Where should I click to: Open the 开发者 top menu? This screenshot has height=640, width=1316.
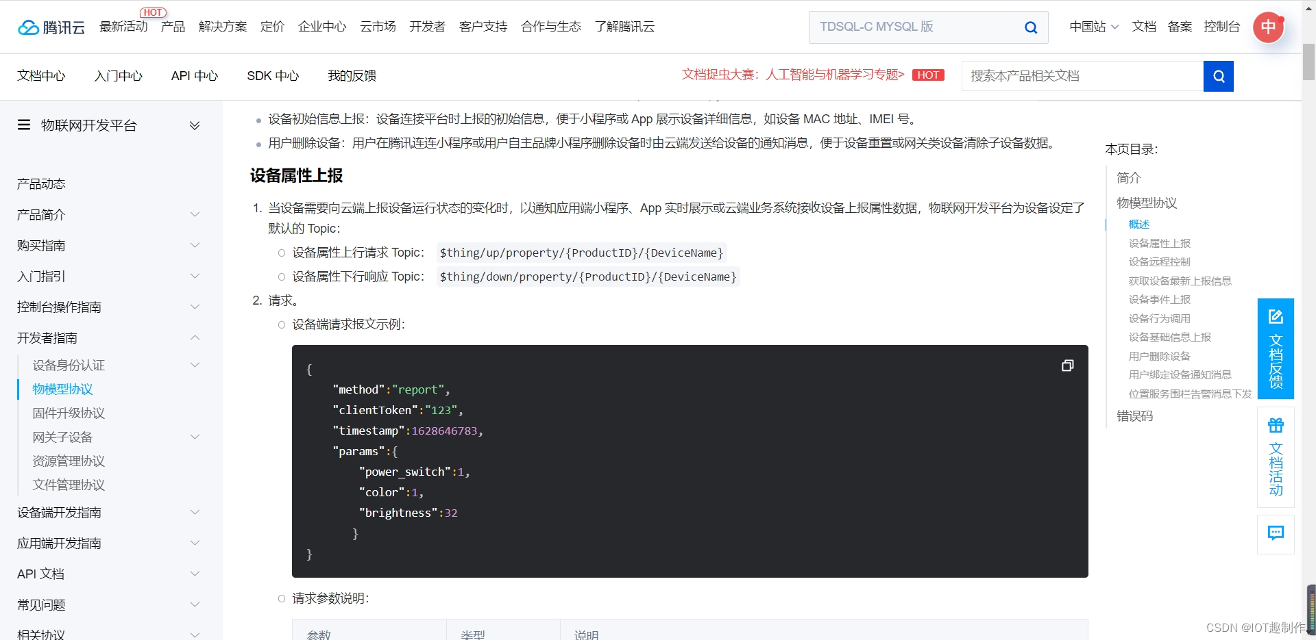pyautogui.click(x=427, y=27)
